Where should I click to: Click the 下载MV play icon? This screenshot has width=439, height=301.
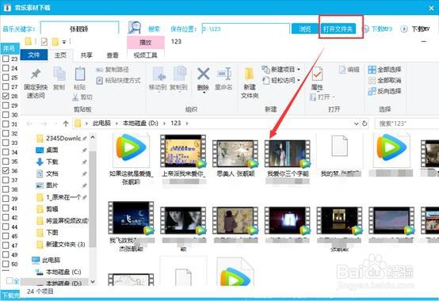[403, 29]
